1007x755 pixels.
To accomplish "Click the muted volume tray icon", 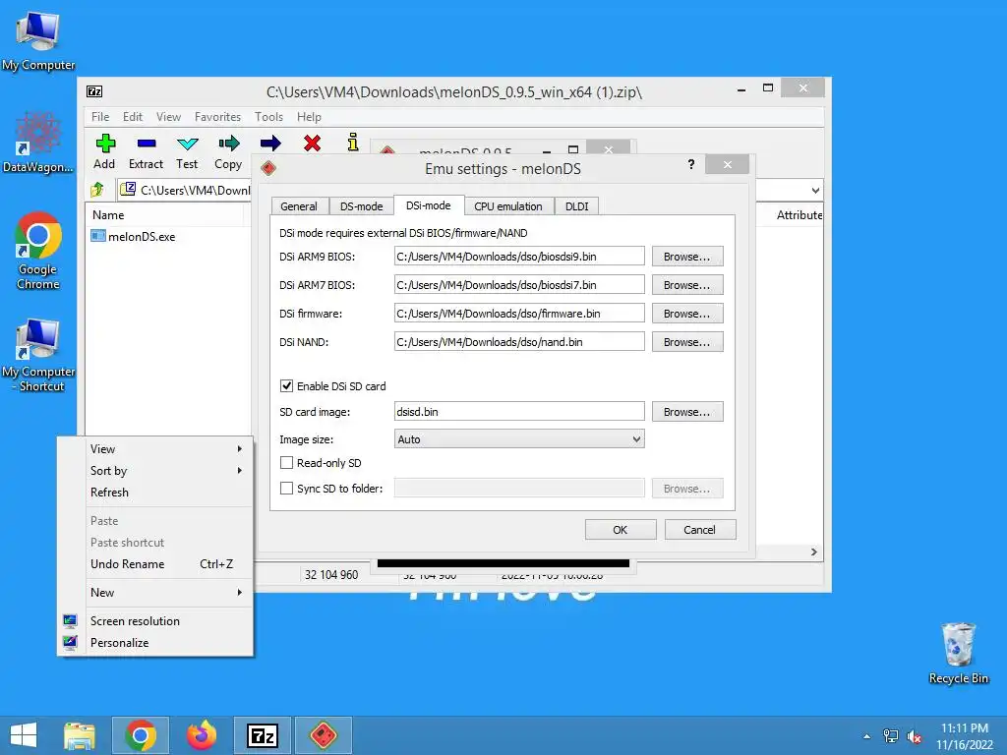I will 915,736.
